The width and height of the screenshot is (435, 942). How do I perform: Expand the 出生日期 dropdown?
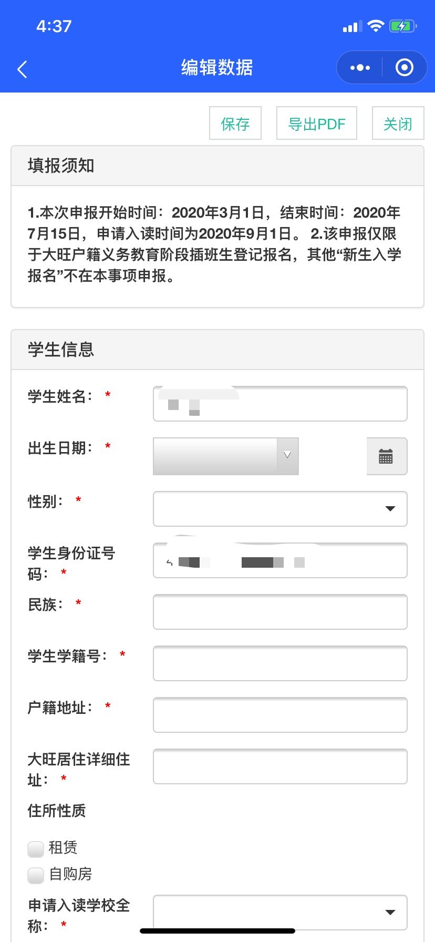[x=287, y=456]
